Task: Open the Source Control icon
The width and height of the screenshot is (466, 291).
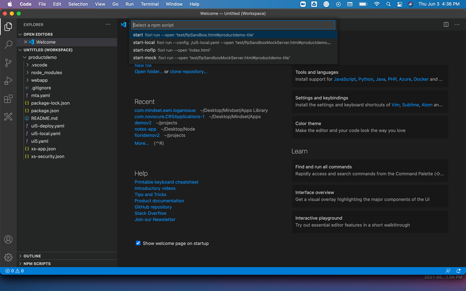Action: pyautogui.click(x=8, y=63)
